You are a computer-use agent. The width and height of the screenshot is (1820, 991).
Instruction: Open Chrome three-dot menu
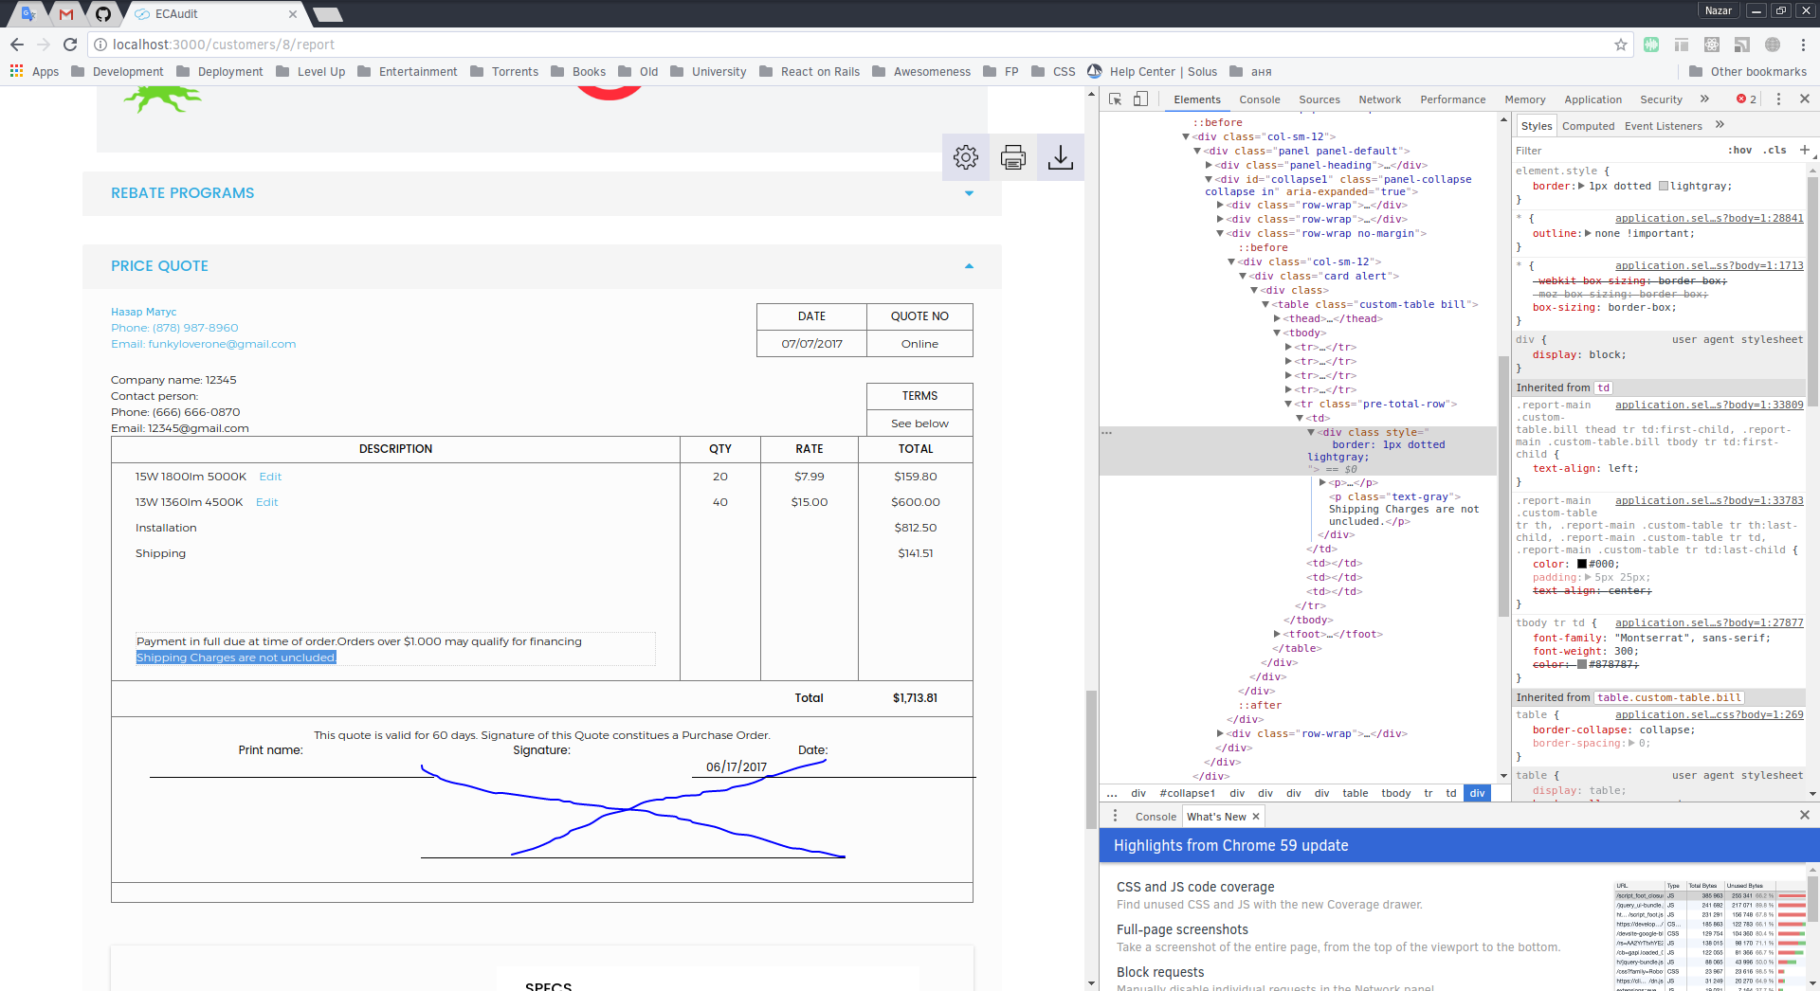click(1803, 45)
